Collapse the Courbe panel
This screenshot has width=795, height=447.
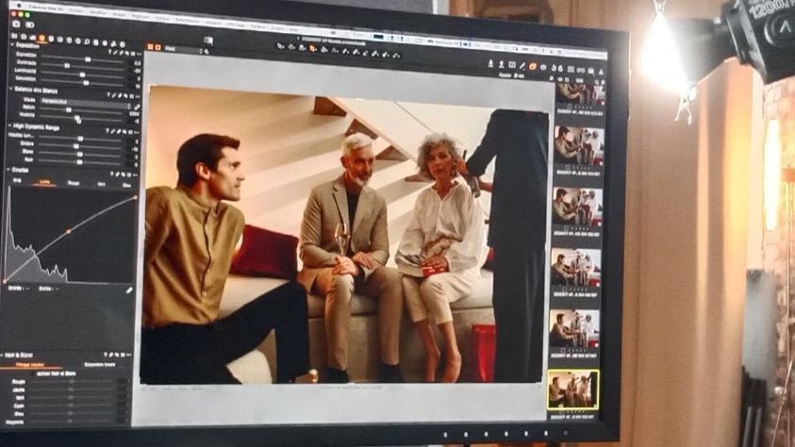8,170
